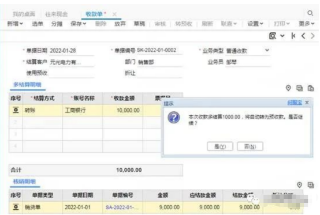Click the 部门 field showing 销售部
Viewport: 320px width, 215px height.
(159, 62)
